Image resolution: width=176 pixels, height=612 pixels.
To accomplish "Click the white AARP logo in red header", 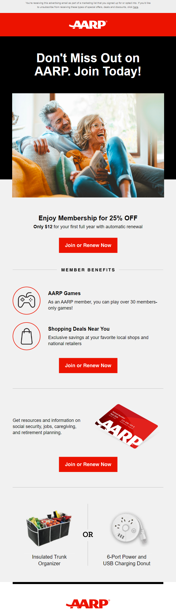I will (88, 25).
